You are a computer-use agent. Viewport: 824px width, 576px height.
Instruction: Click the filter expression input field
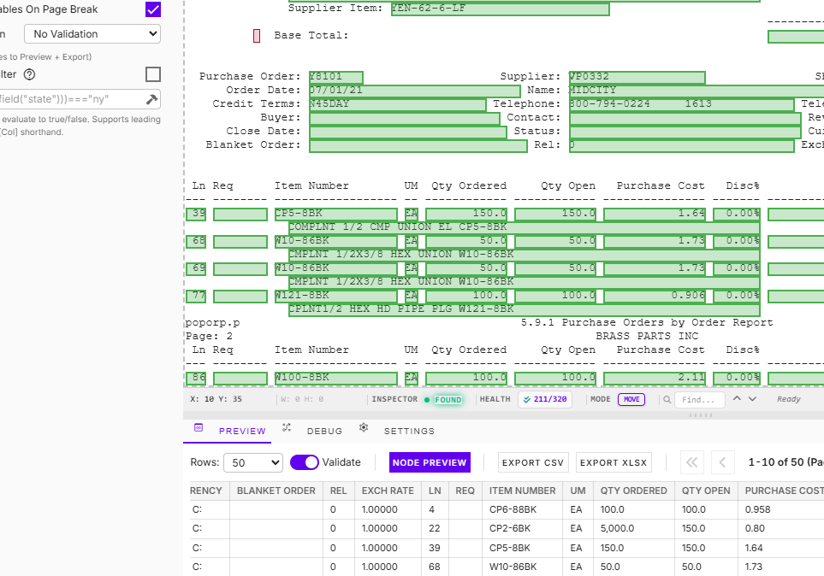click(x=72, y=99)
